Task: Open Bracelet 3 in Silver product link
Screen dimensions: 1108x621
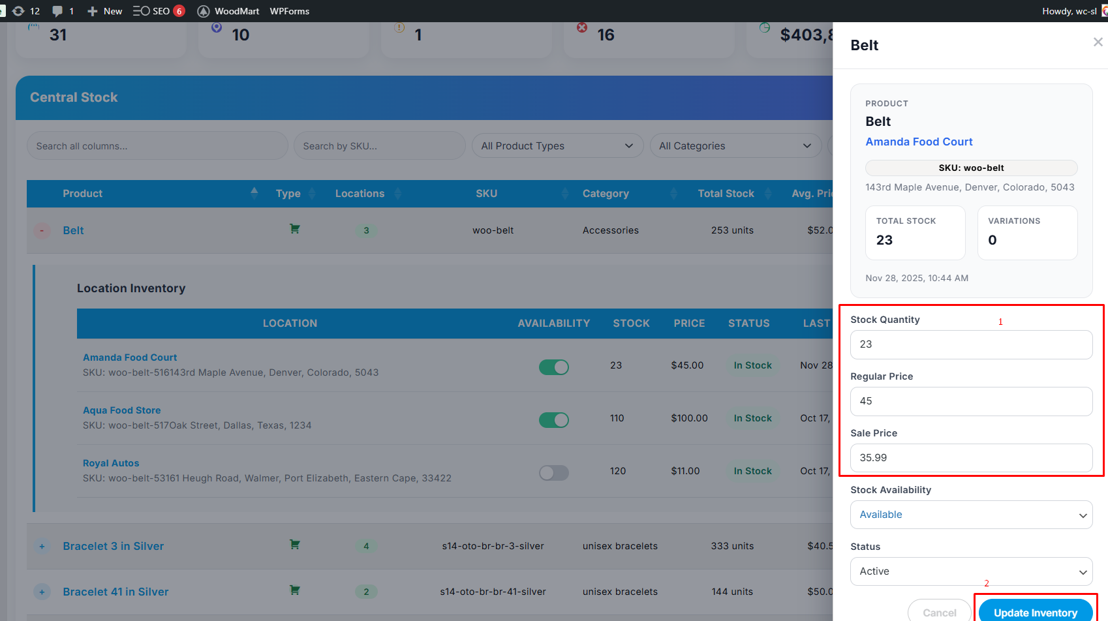Action: pos(113,546)
